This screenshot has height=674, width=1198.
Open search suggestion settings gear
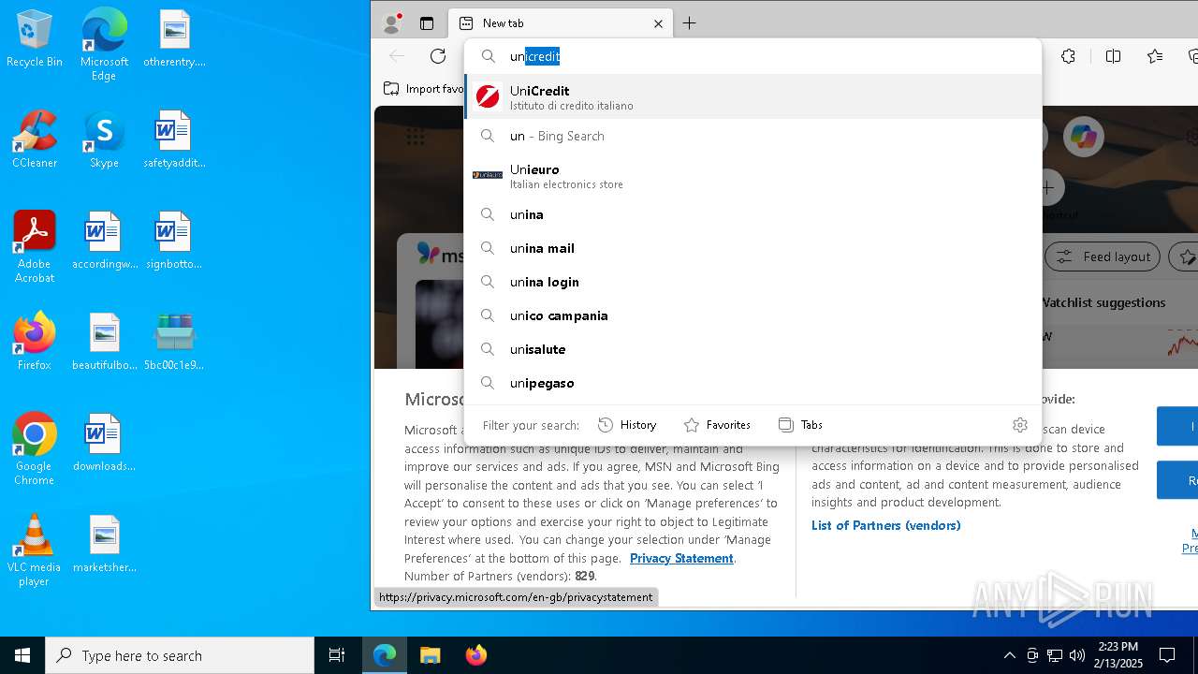point(1020,425)
